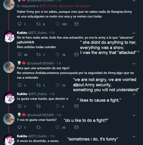Like Julieta's tweet showing 72 likes
This screenshot has height=145, width=143.
(x=57, y=85)
